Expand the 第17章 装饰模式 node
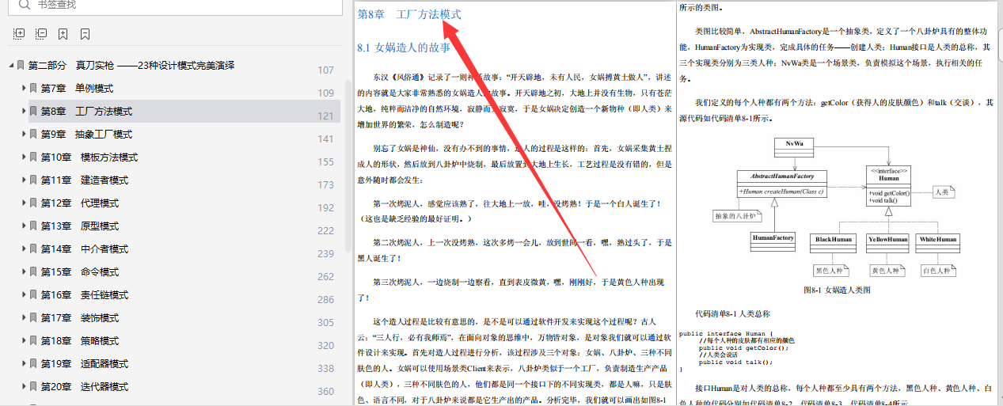 [24, 318]
